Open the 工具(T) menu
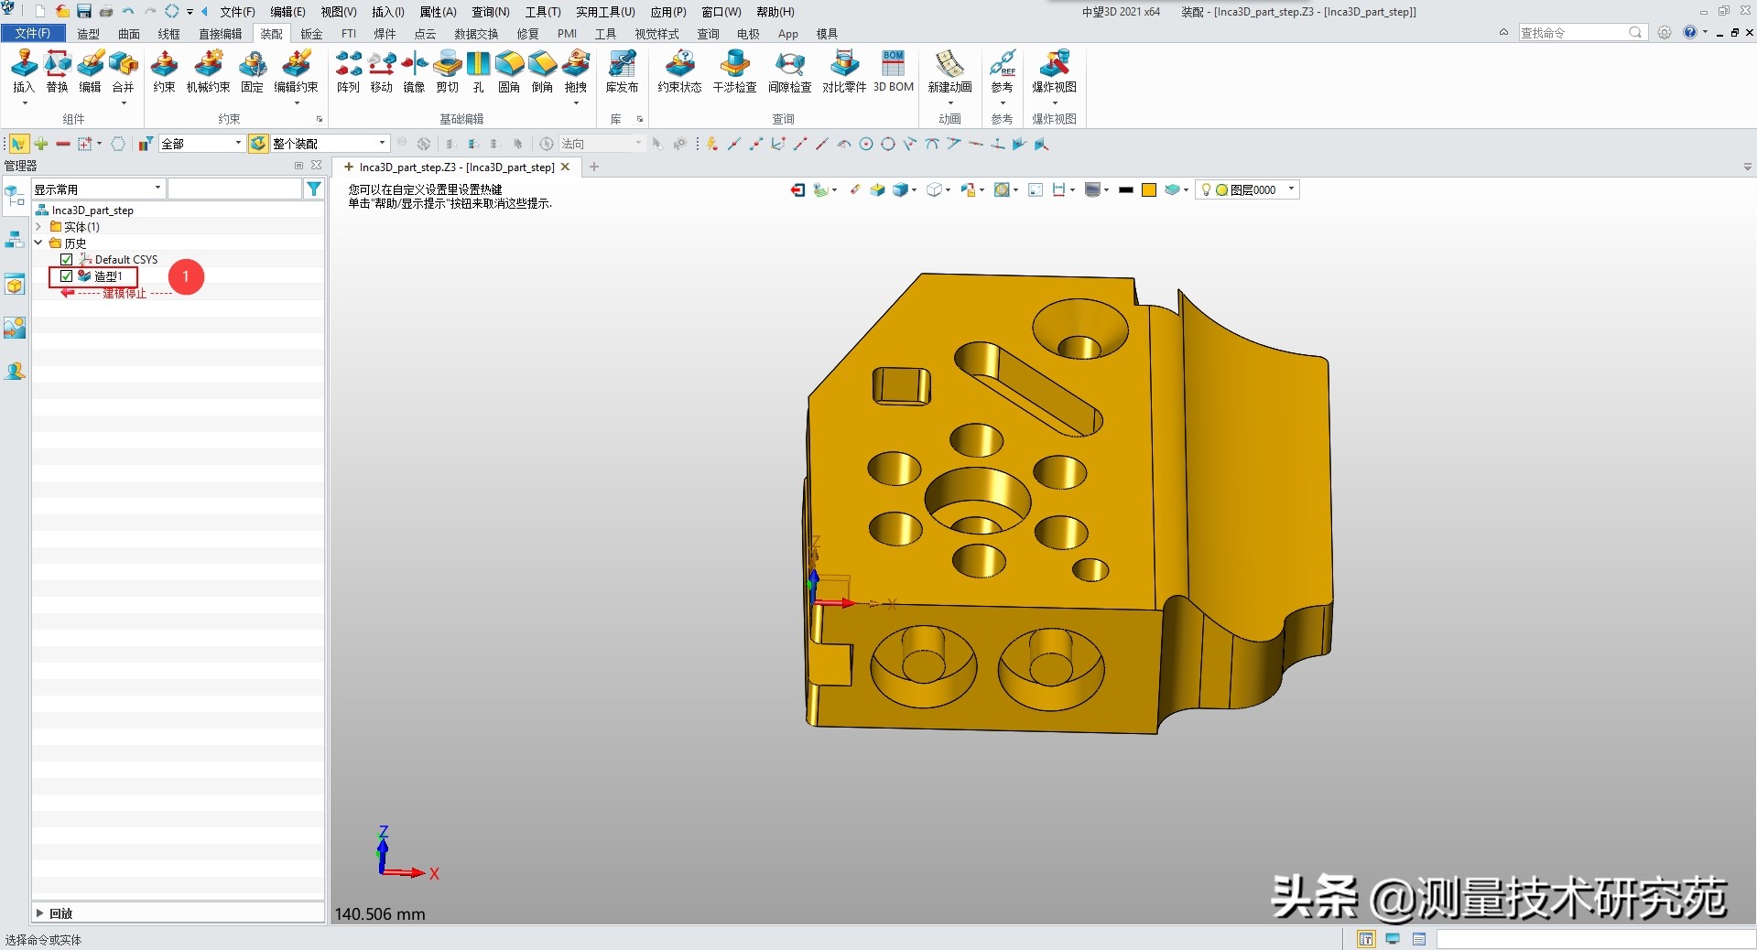 pyautogui.click(x=543, y=12)
